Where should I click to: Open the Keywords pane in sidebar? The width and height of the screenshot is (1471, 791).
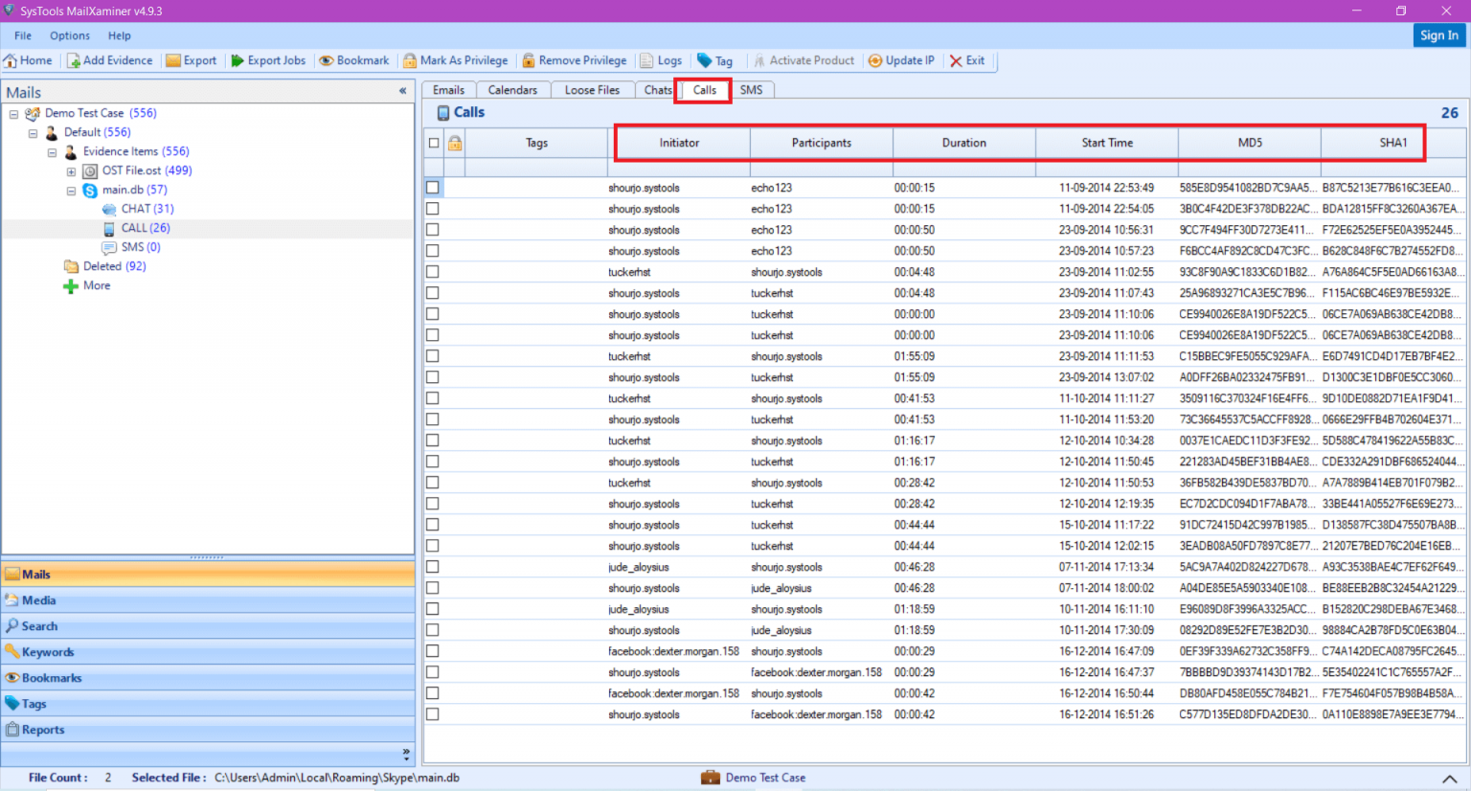coord(208,652)
